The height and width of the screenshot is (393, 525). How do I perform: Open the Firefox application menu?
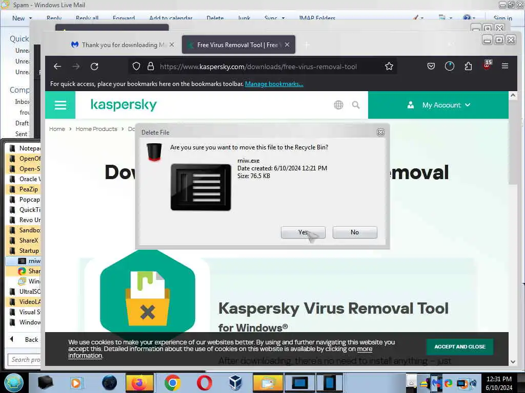pos(505,66)
